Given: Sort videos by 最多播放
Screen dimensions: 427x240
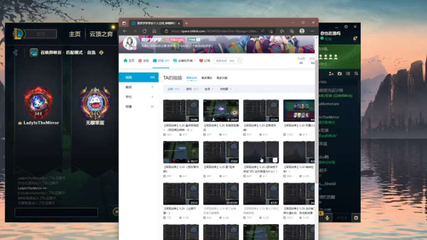Looking at the screenshot, I should click(207, 78).
